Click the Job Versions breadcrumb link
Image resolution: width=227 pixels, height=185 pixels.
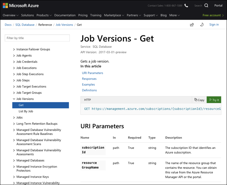64,25
